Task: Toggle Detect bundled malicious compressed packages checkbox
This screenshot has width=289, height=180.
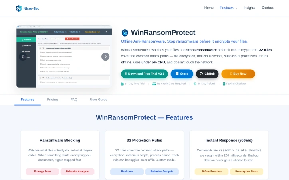Action: 41,68
